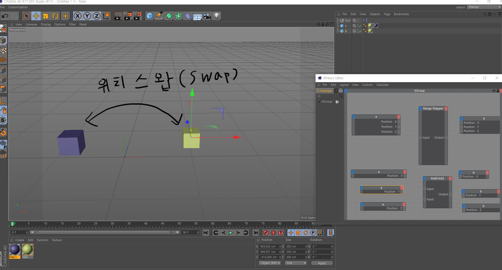Open the Array modeling objects icon
This screenshot has height=270, width=502.
coord(178,16)
